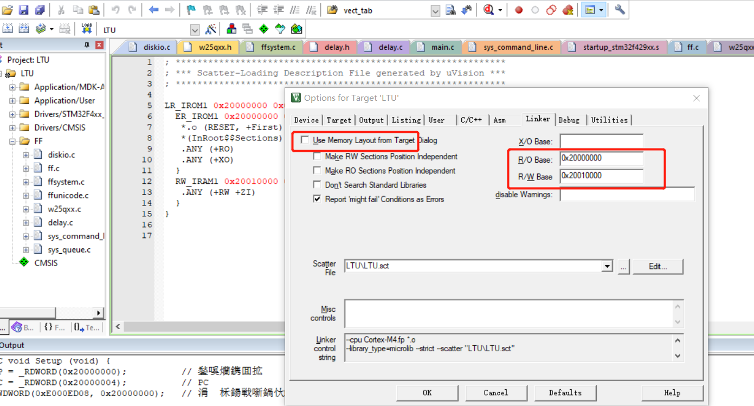Switch to the Device tab
Image resolution: width=754 pixels, height=406 pixels.
coord(306,120)
